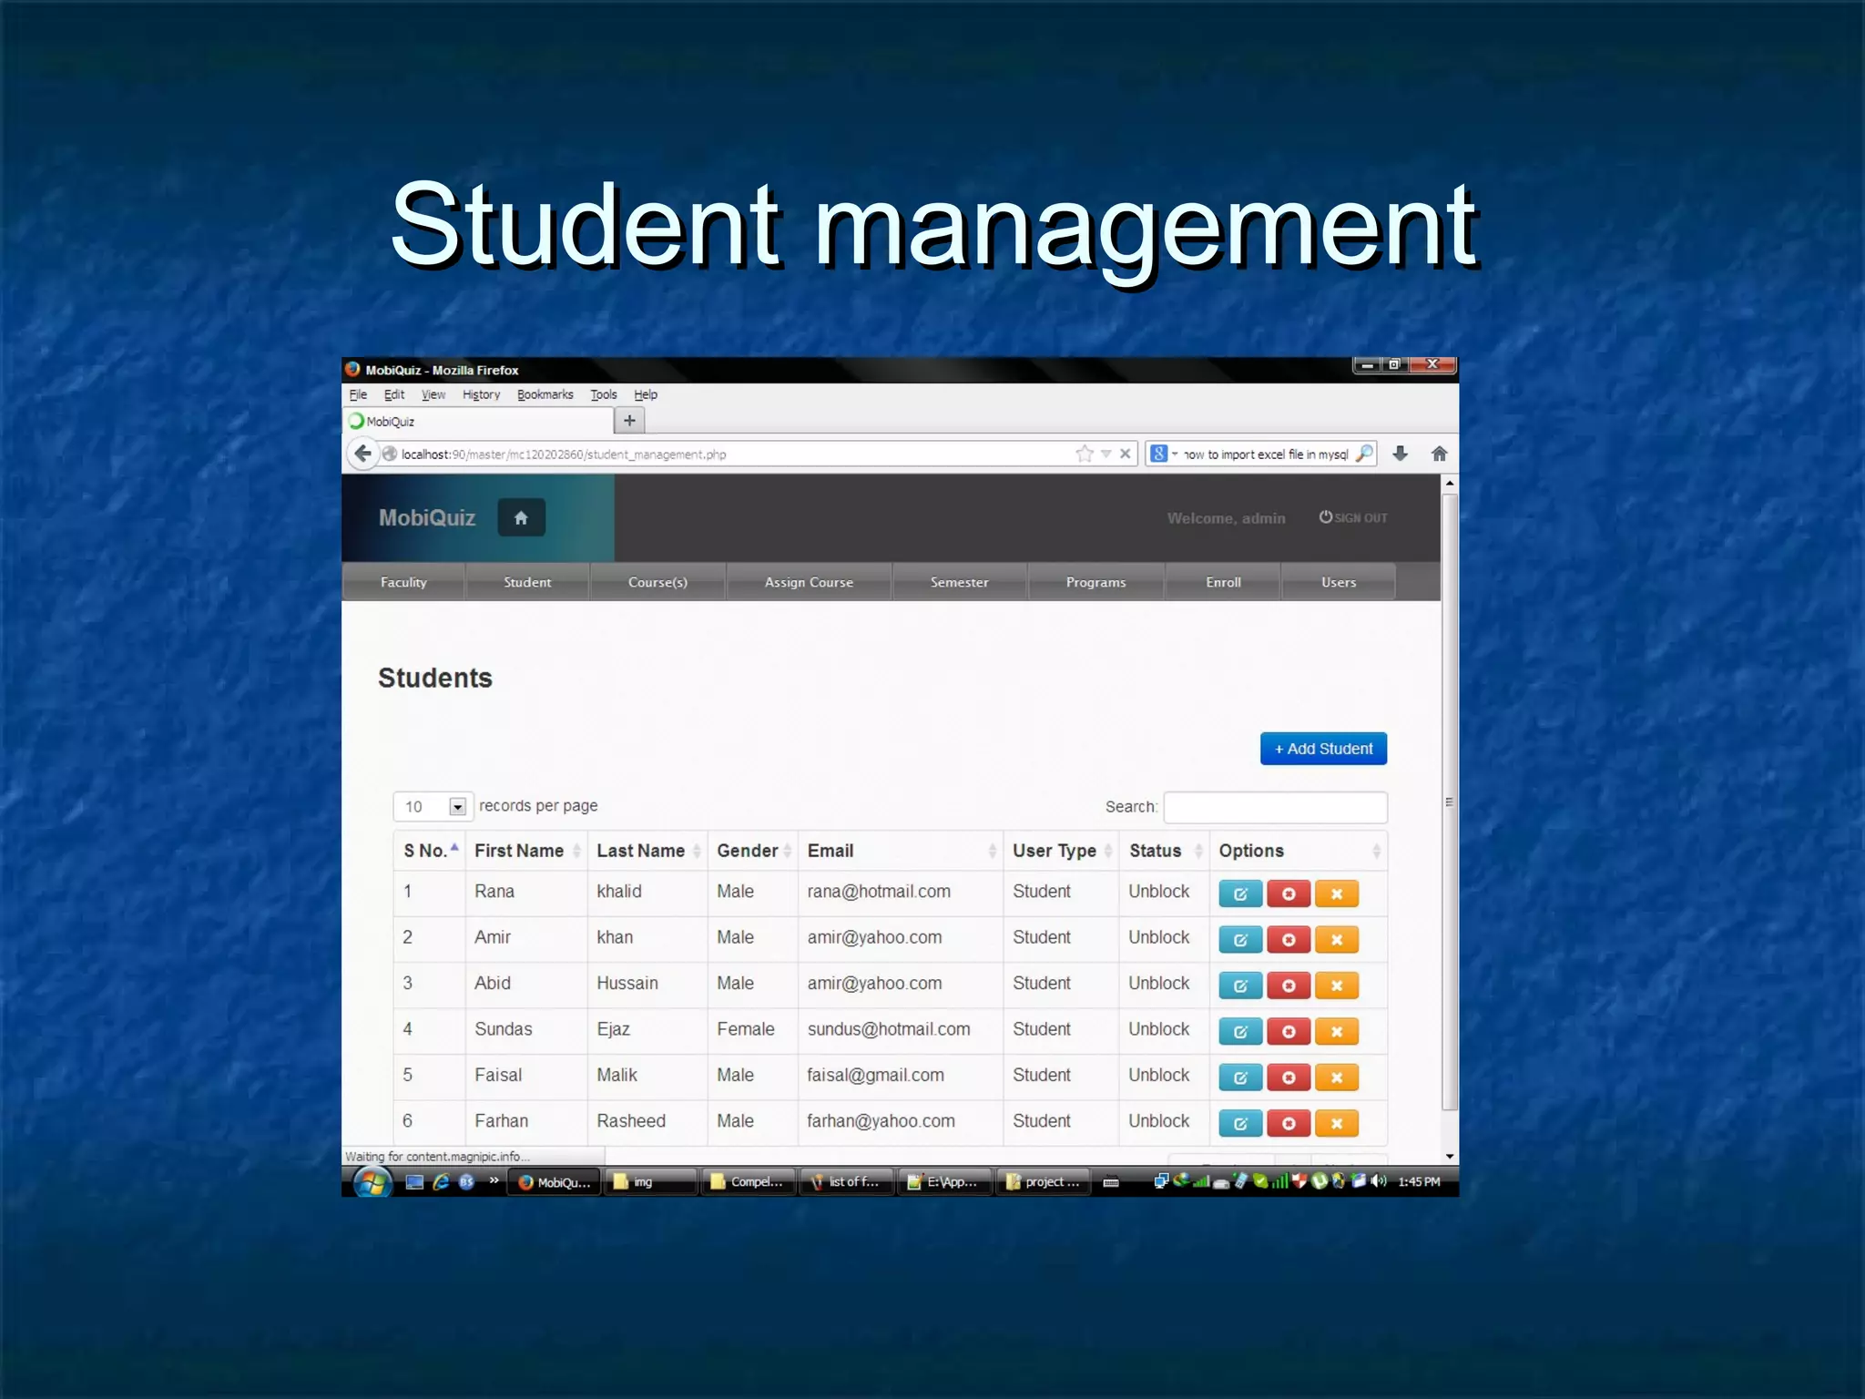Click red button in Abid Hussain row

pyautogui.click(x=1289, y=985)
